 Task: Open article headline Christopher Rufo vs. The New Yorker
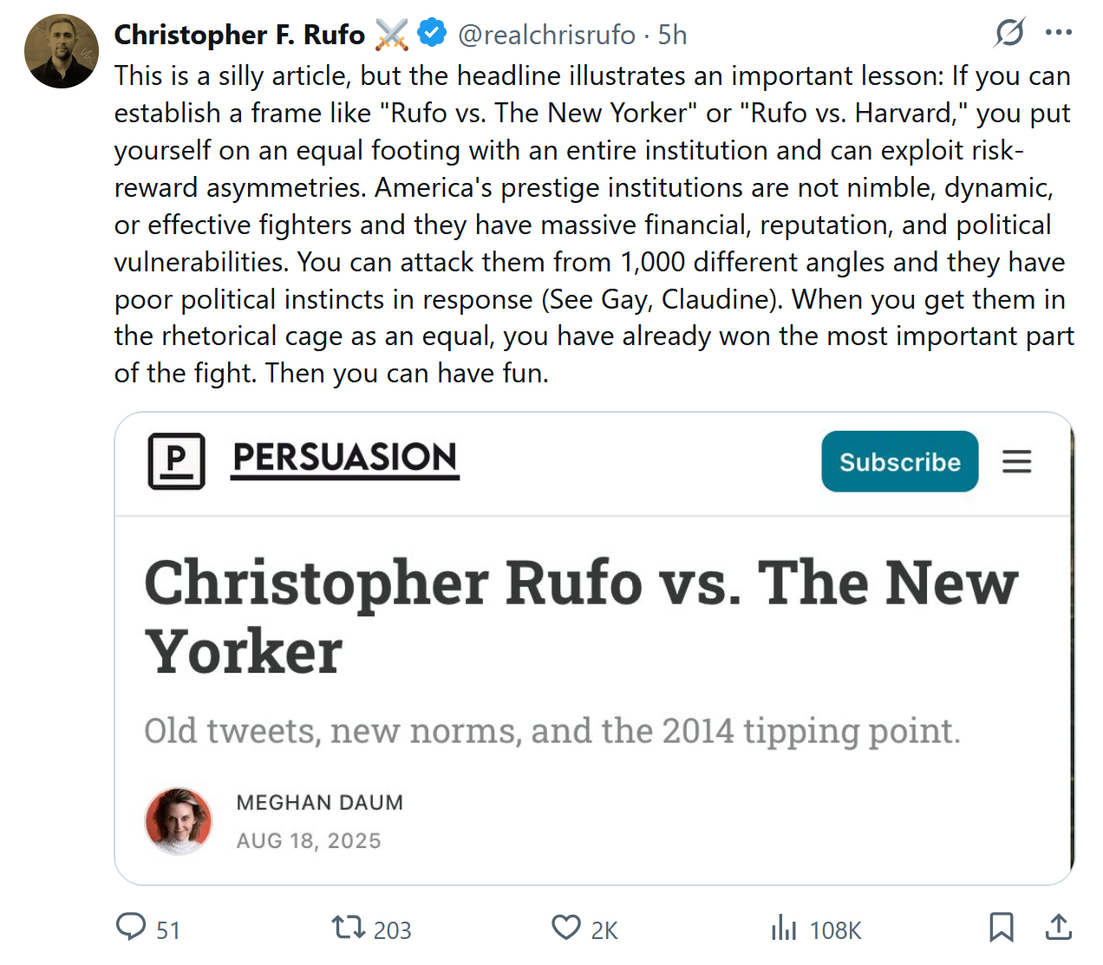[x=581, y=616]
